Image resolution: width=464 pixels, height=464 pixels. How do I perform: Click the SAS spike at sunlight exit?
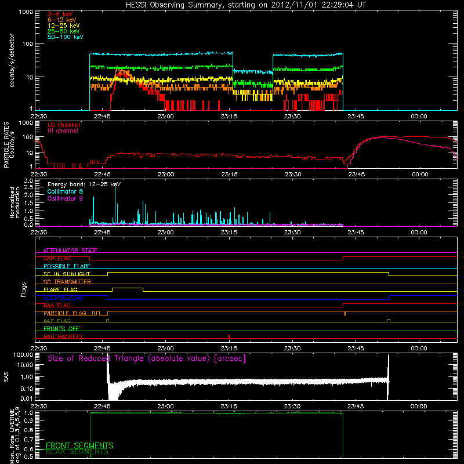(x=388, y=376)
